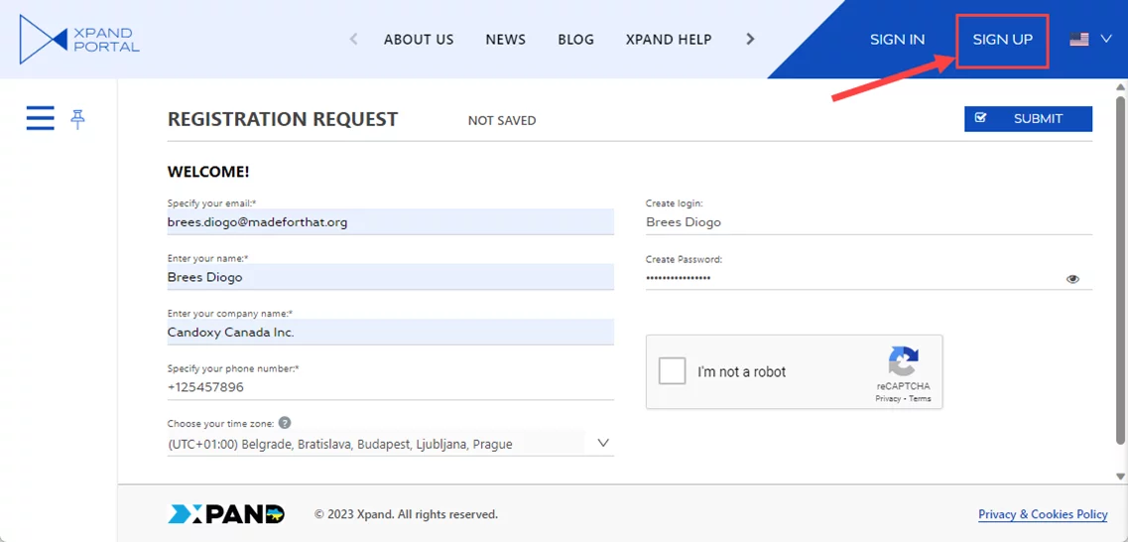Screen dimensions: 1128x542
Task: Click the company name input field
Action: tap(390, 333)
